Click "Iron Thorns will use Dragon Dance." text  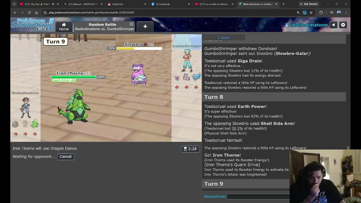[x=45, y=148]
